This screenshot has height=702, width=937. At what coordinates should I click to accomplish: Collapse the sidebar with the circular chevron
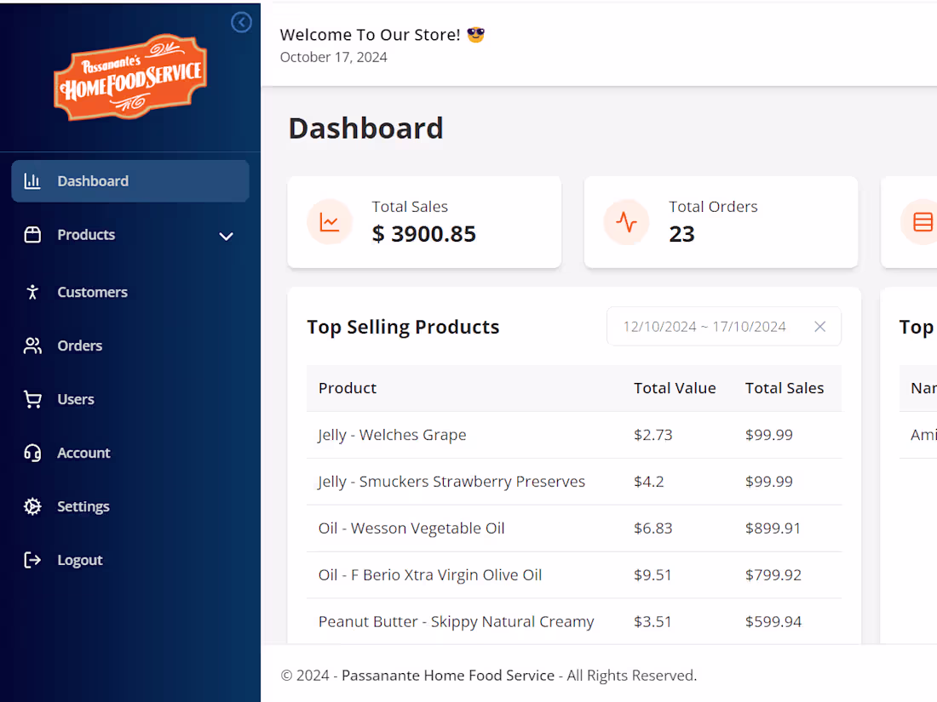click(x=241, y=22)
